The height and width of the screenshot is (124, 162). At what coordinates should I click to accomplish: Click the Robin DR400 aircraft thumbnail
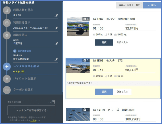pyautogui.click(x=78, y=27)
